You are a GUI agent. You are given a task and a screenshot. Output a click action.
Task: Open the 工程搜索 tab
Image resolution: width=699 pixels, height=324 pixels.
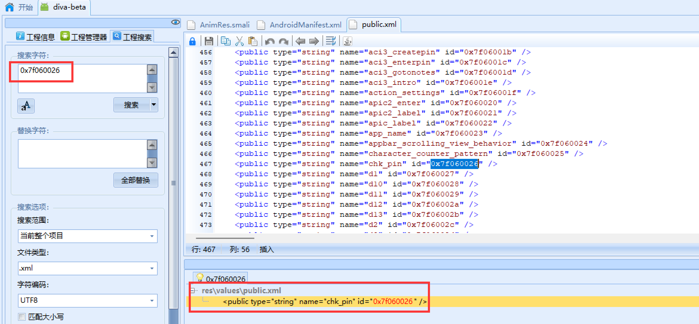[132, 37]
